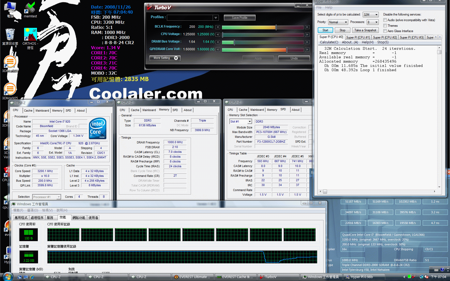Click the green square tray icon
This screenshot has width=450, height=281.
point(409,277)
